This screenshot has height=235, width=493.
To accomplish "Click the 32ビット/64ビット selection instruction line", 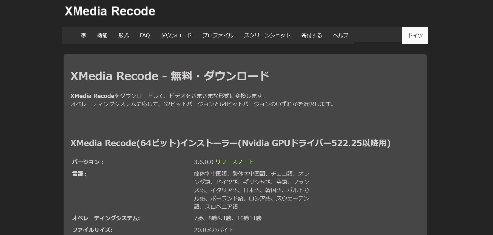I will point(203,104).
